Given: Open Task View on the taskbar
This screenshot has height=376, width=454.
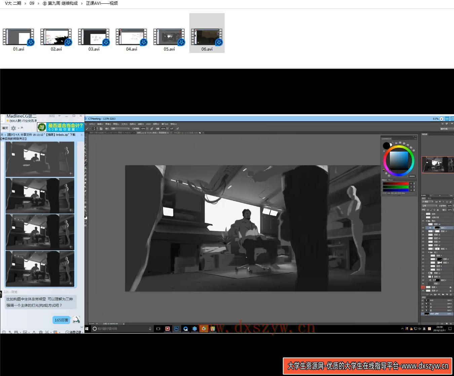Looking at the screenshot, I should click(158, 328).
